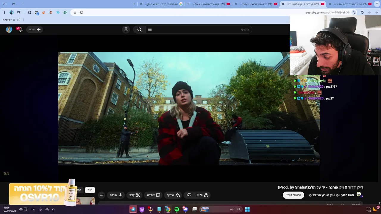Viewport: 381px width, 214px height.
Task: Reload the page
Action: click(362, 12)
